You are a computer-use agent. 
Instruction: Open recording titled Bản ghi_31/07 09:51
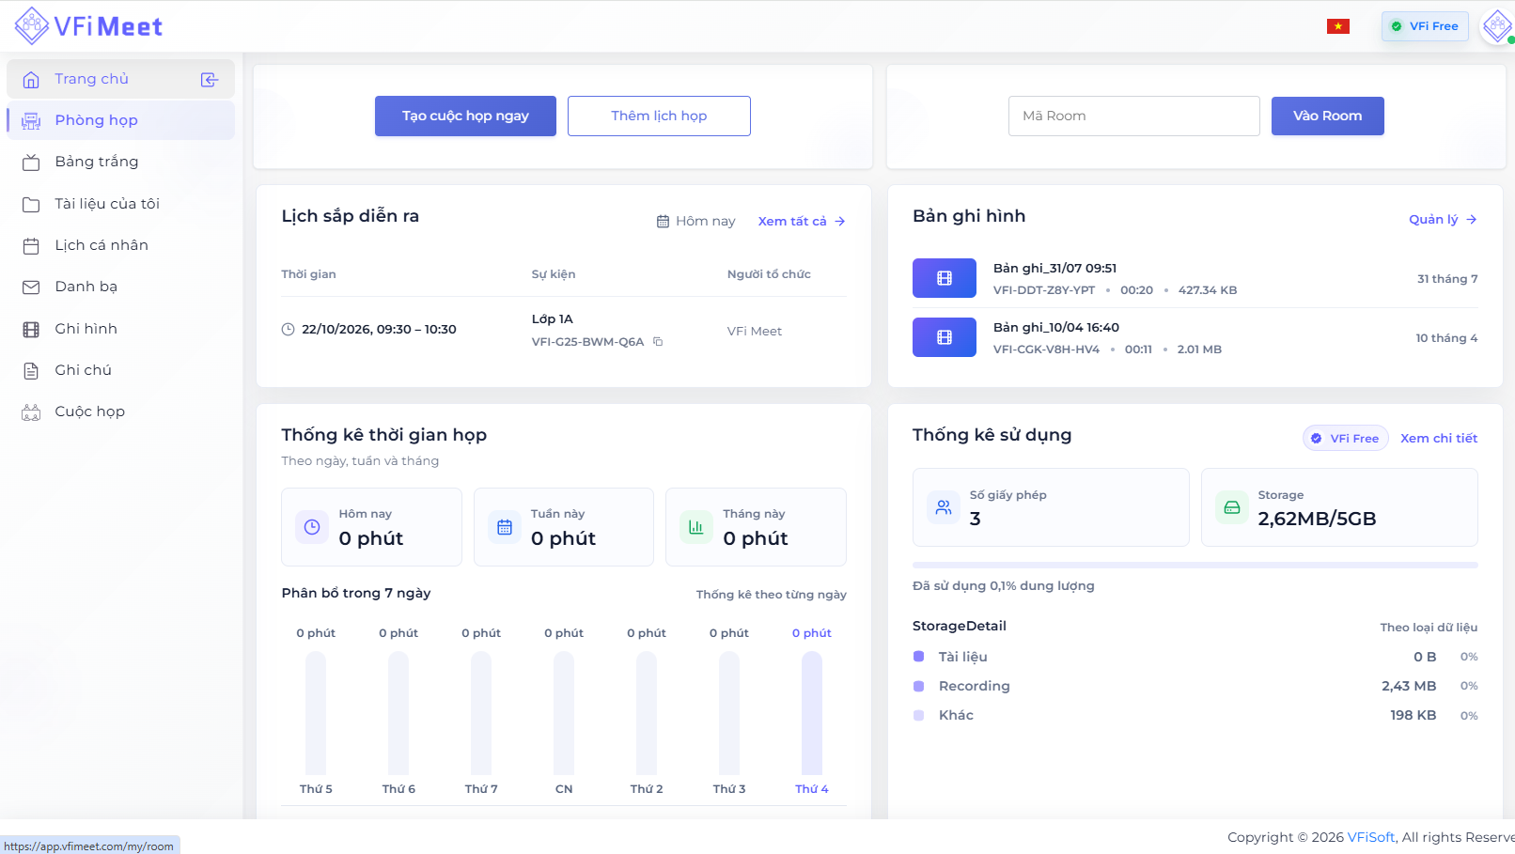pyautogui.click(x=1054, y=268)
